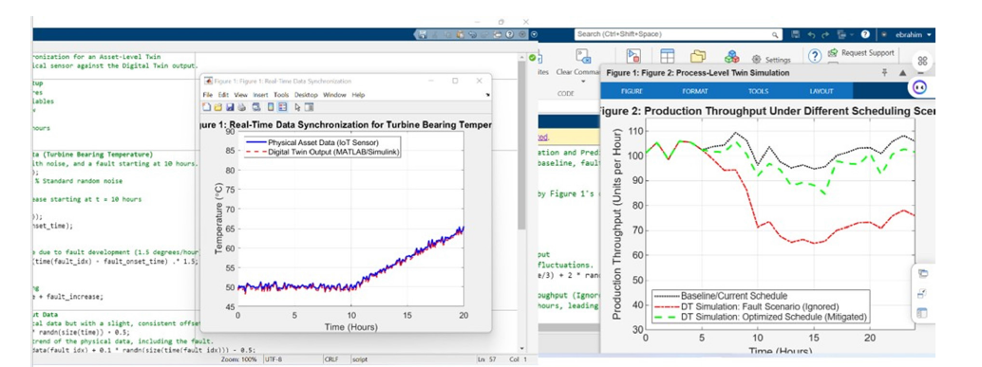The height and width of the screenshot is (367, 982).
Task: Click Digital Twin Output legend entry
Action: pos(323,152)
